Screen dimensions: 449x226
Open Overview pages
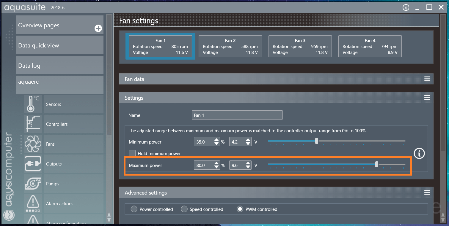click(x=60, y=25)
